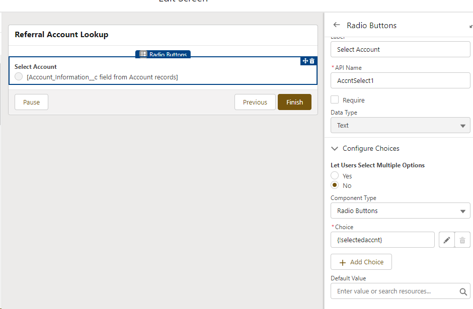This screenshot has width=473, height=309.
Task: Click the expand panel icon at top right
Action: click(x=470, y=26)
